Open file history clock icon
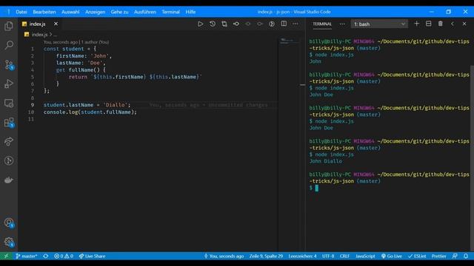The image size is (474, 266). click(x=213, y=24)
